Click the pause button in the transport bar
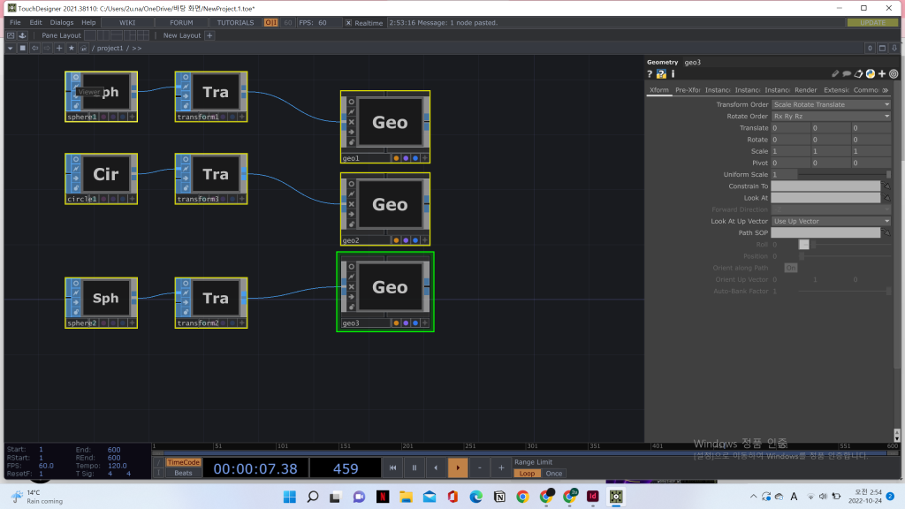Screen dimensions: 905x509 pos(414,467)
